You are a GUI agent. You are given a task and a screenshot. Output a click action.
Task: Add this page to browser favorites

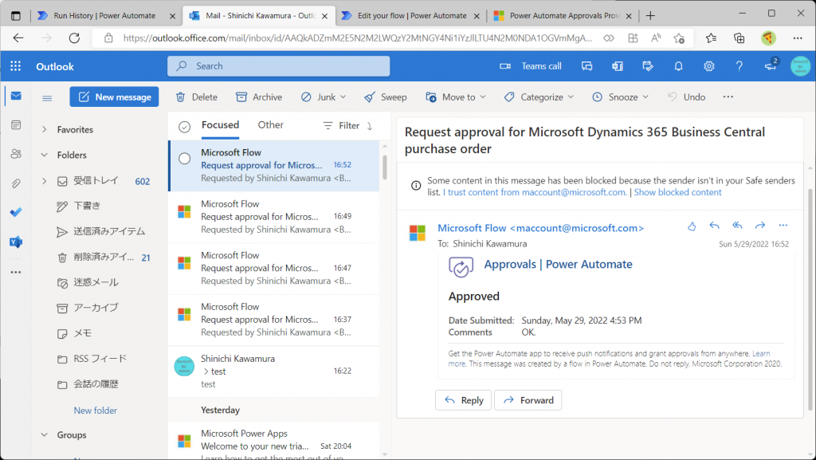tap(679, 38)
